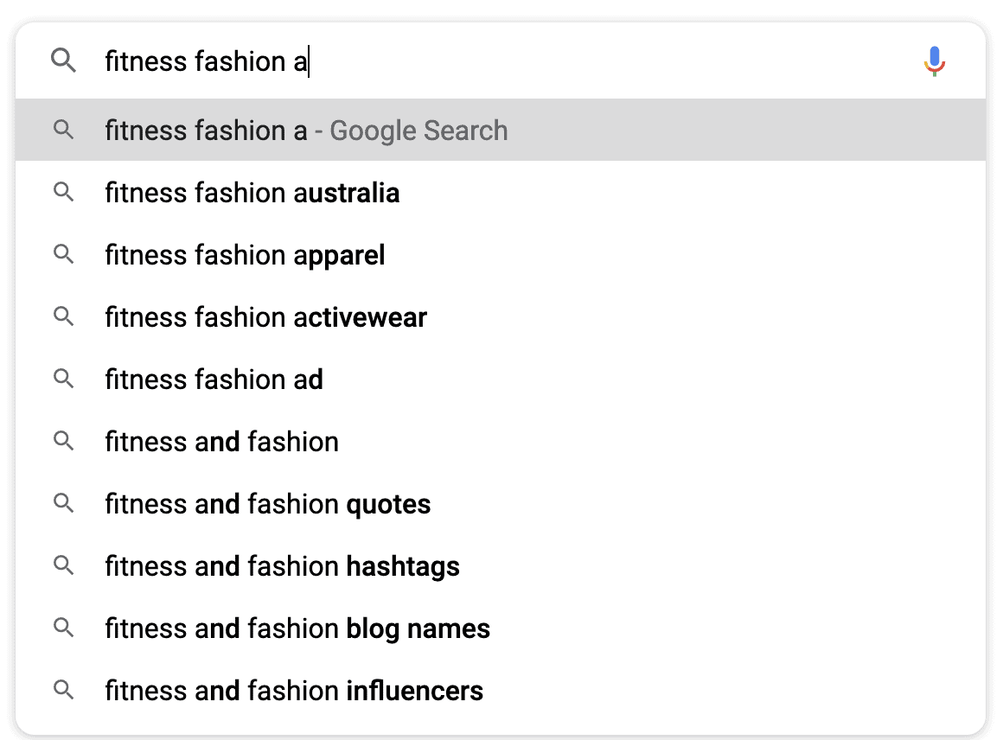Click search icon beside 'fitness fashion activewear'
The height and width of the screenshot is (740, 1003).
click(x=63, y=316)
